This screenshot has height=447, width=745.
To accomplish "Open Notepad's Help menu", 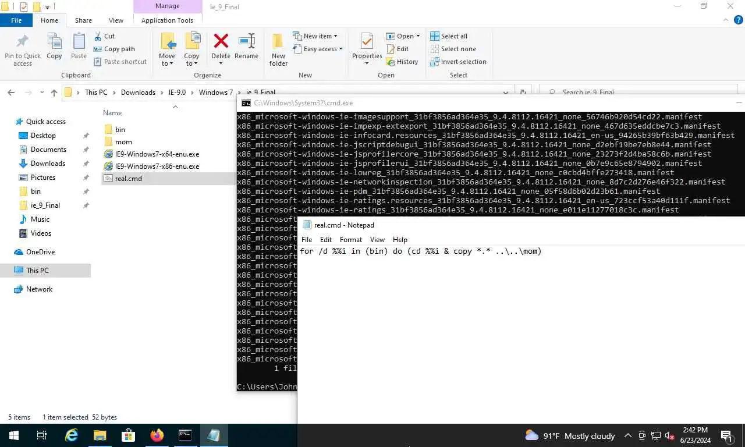I will click(400, 240).
